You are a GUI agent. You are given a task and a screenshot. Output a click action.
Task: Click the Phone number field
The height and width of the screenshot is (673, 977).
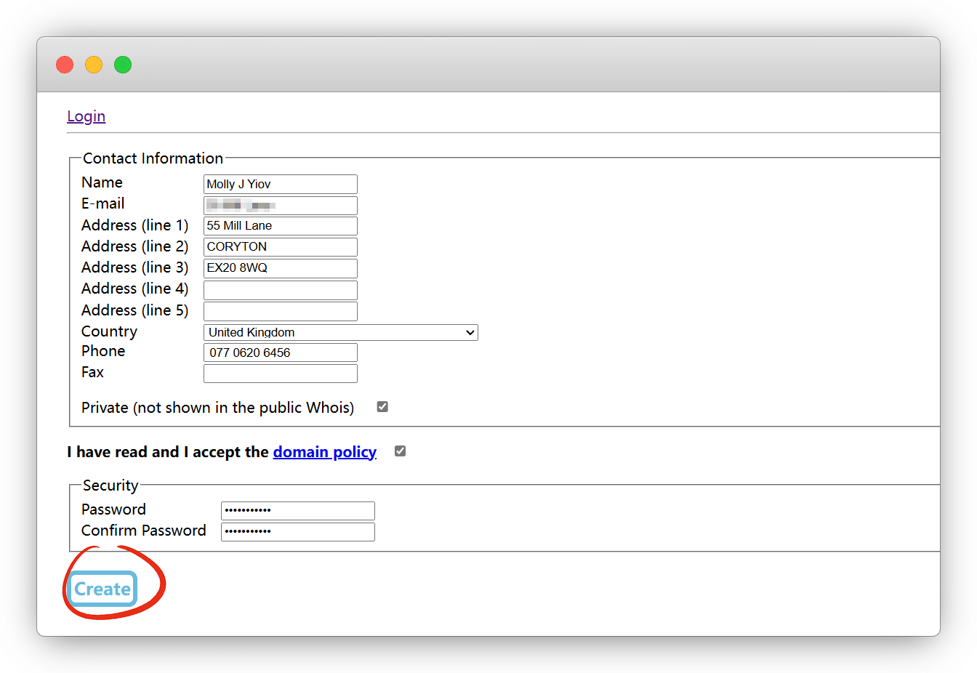(x=280, y=352)
